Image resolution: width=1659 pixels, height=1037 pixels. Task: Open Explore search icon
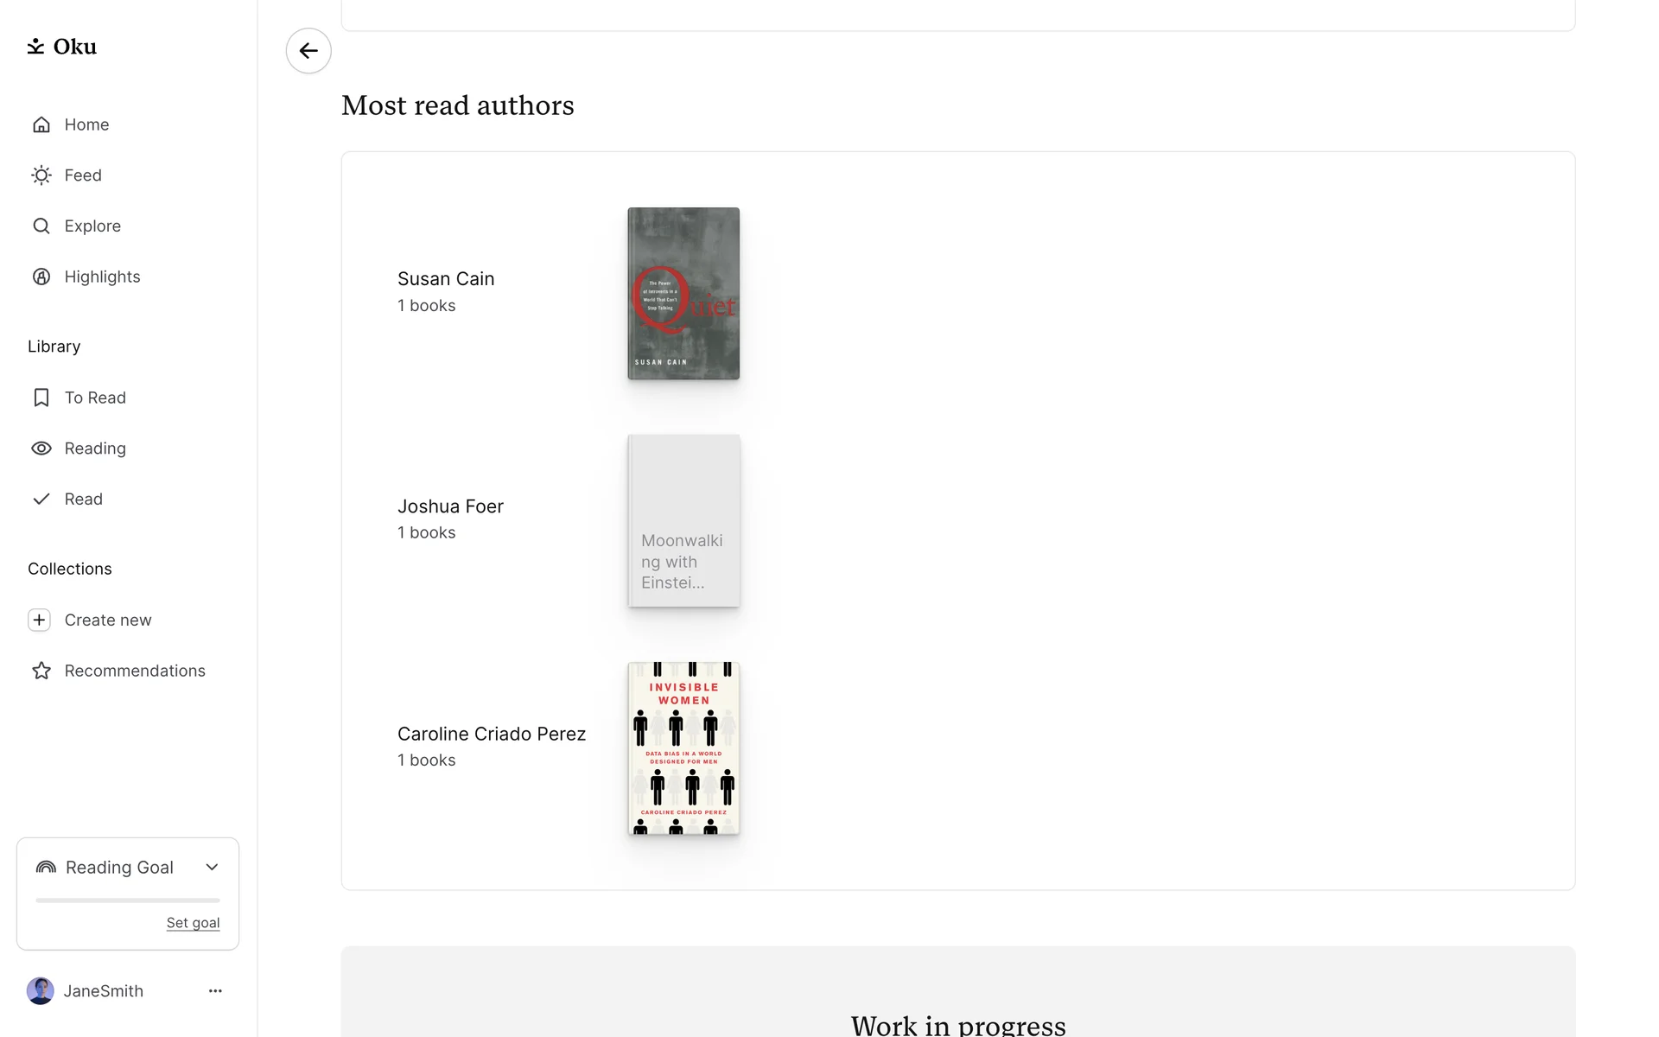[x=41, y=226]
